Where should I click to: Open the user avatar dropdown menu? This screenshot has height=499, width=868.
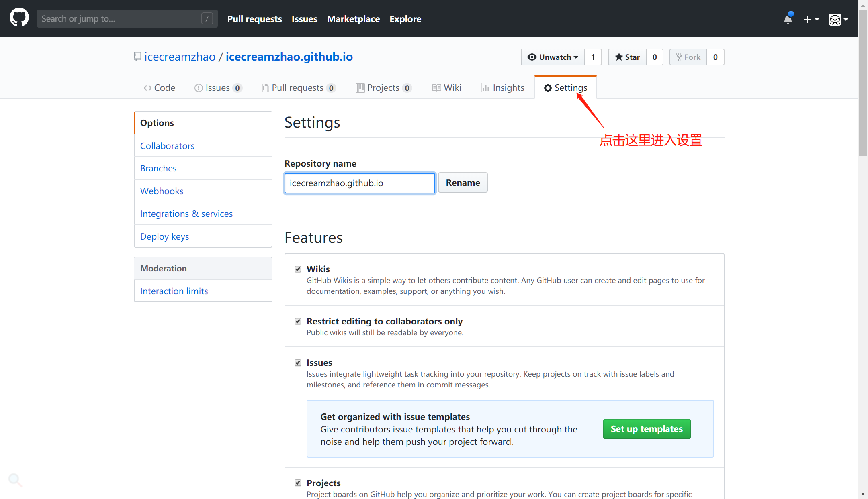click(838, 18)
